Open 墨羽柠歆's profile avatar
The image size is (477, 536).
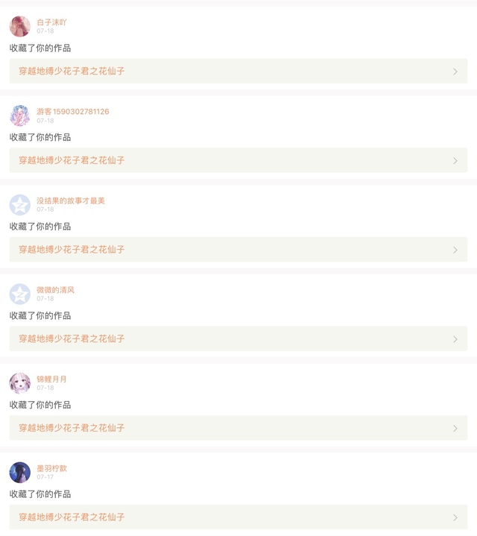click(20, 472)
